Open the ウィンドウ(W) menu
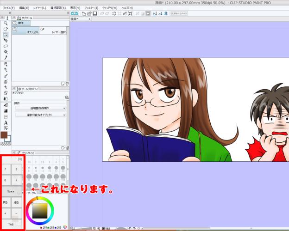 (x=110, y=8)
